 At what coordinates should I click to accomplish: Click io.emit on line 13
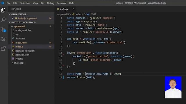click(x=83, y=60)
